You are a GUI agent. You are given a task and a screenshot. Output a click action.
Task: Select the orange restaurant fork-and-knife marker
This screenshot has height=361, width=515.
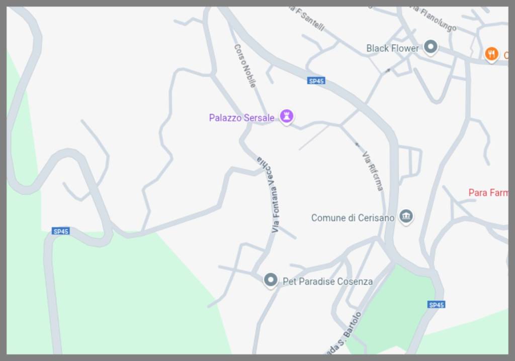[x=491, y=54]
